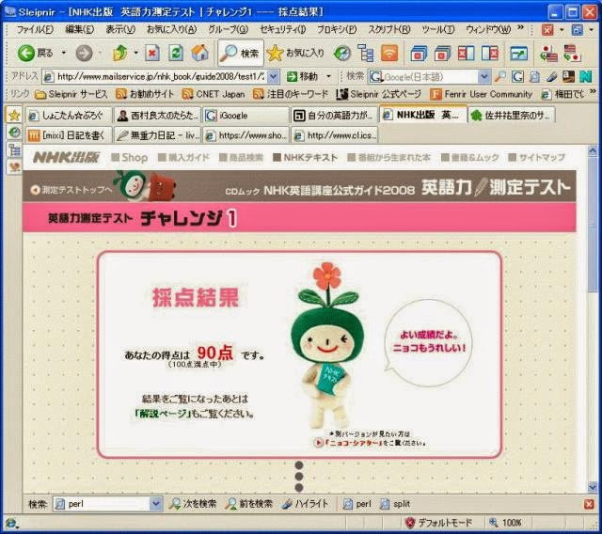The image size is (602, 534).
Task: Expand the Google search engine dropdown
Action: click(484, 77)
